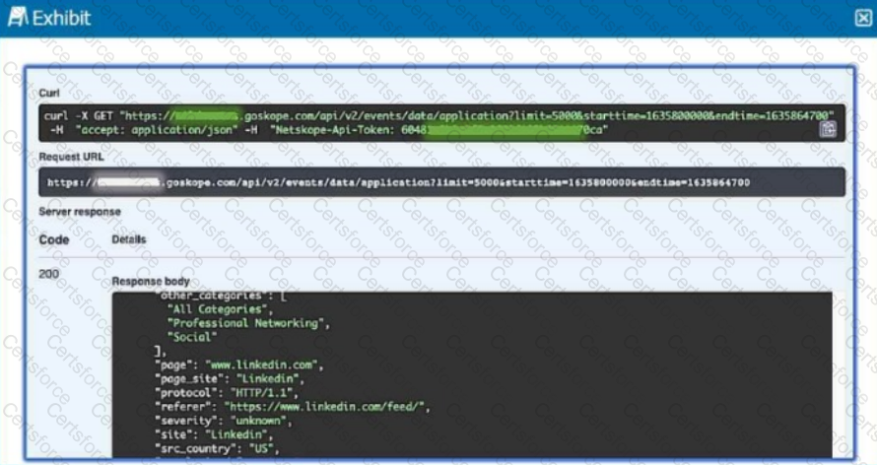
Task: Copy the curl command using clipboard icon
Action: [x=828, y=129]
